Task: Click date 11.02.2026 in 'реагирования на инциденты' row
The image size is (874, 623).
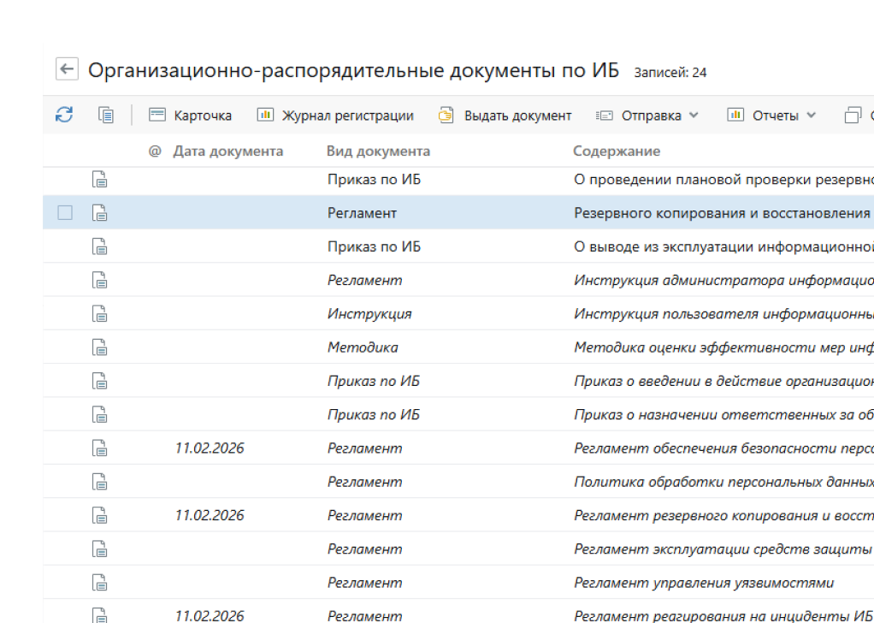Action: [x=210, y=616]
